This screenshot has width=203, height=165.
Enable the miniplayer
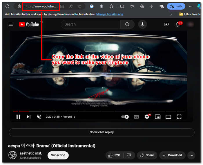click(x=158, y=117)
